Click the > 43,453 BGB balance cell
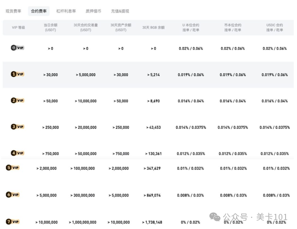Viewport: 297px width, 229px height. [154, 128]
